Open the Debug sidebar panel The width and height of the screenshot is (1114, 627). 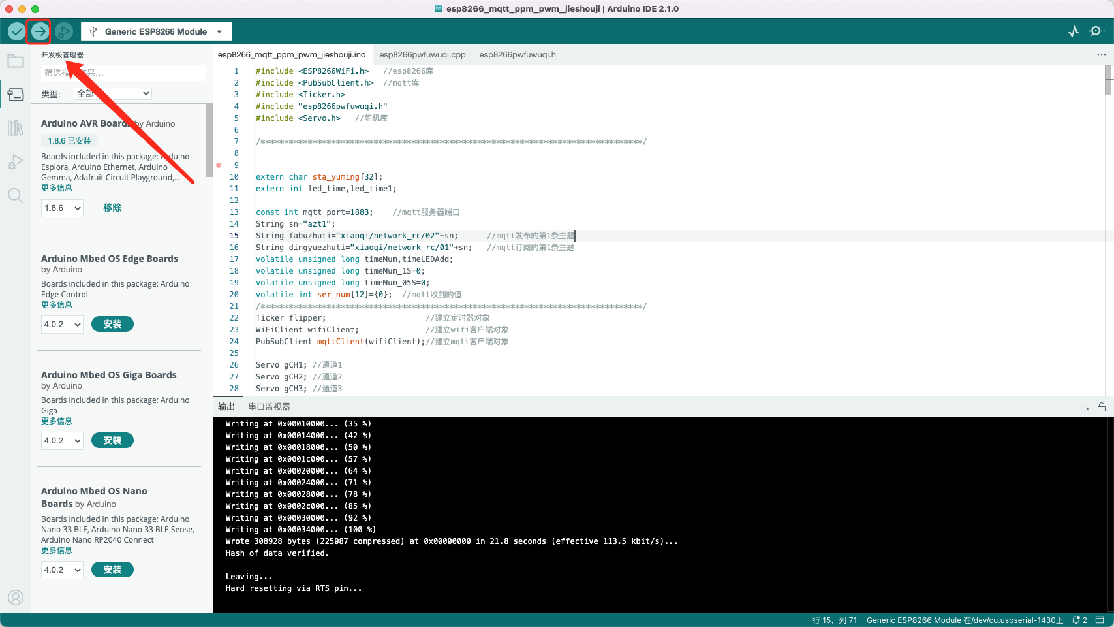tap(16, 162)
